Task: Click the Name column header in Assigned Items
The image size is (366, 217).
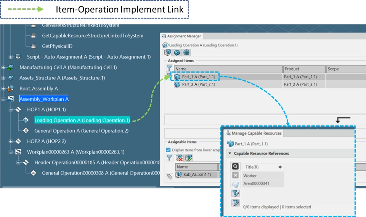Action: click(228, 69)
